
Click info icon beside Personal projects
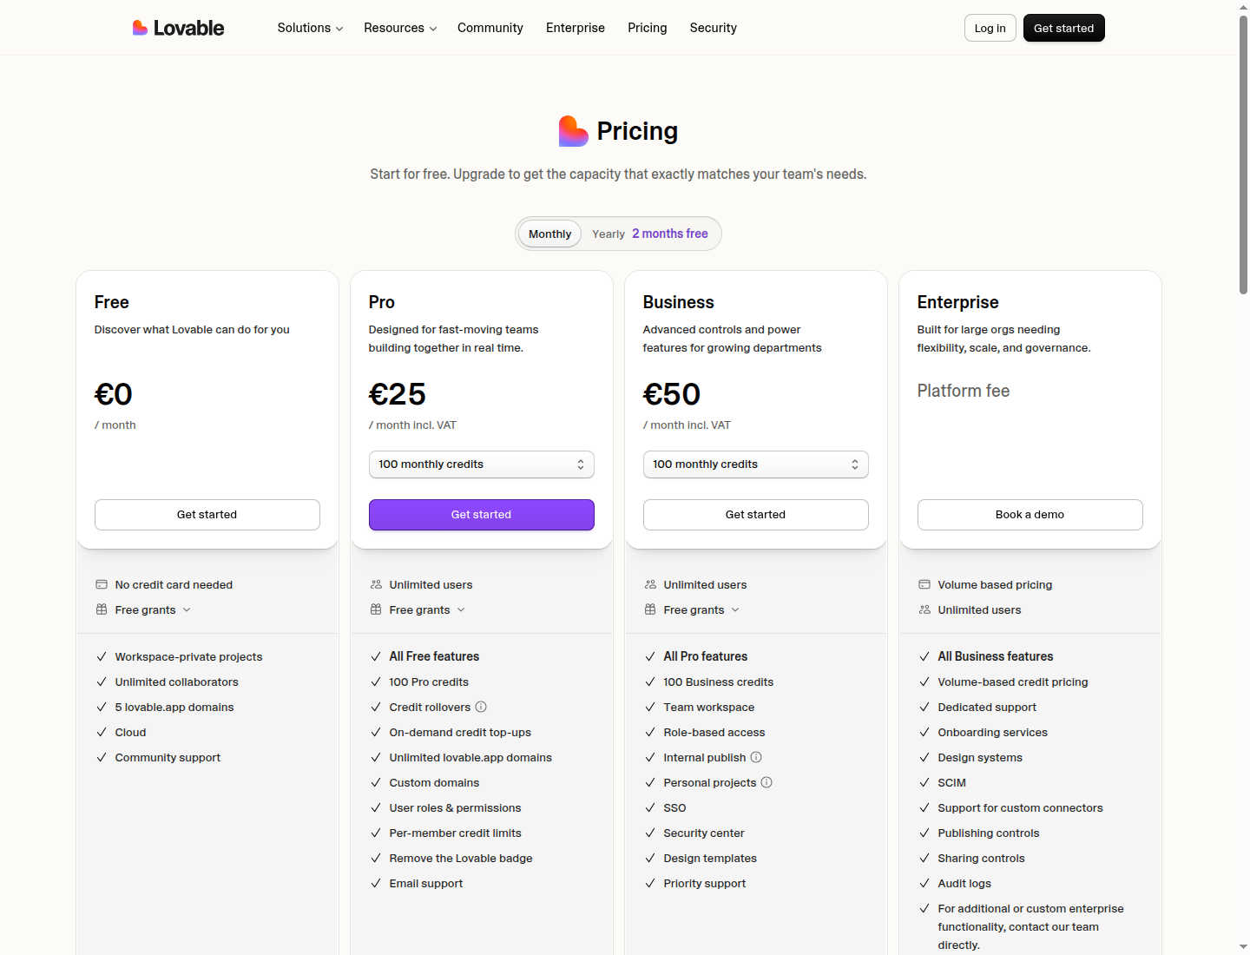[766, 782]
